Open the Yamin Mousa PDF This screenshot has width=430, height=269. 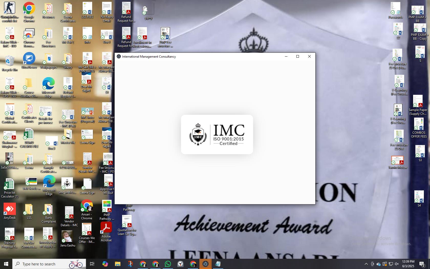[397, 162]
